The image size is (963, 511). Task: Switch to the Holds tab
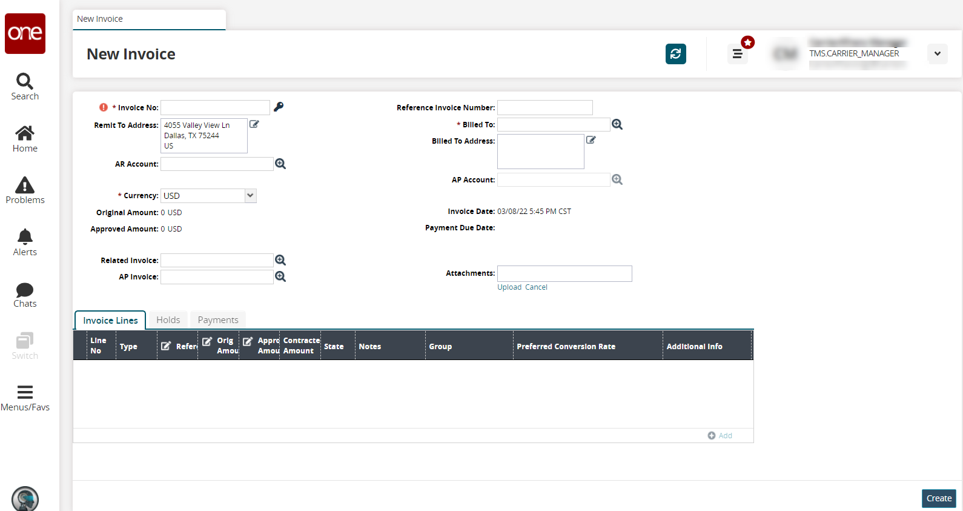[x=168, y=320]
